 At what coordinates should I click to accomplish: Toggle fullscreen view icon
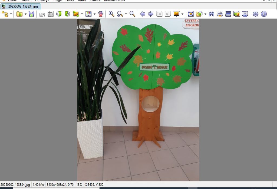click(191, 14)
